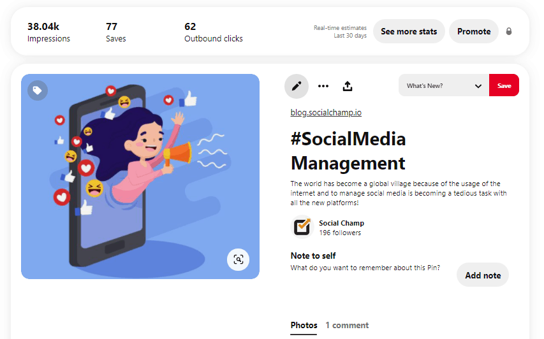The width and height of the screenshot is (544, 339).
Task: Click the tag icon on the Pin image
Action: click(x=38, y=90)
